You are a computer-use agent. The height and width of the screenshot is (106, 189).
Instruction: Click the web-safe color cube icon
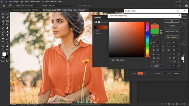coord(161,31)
